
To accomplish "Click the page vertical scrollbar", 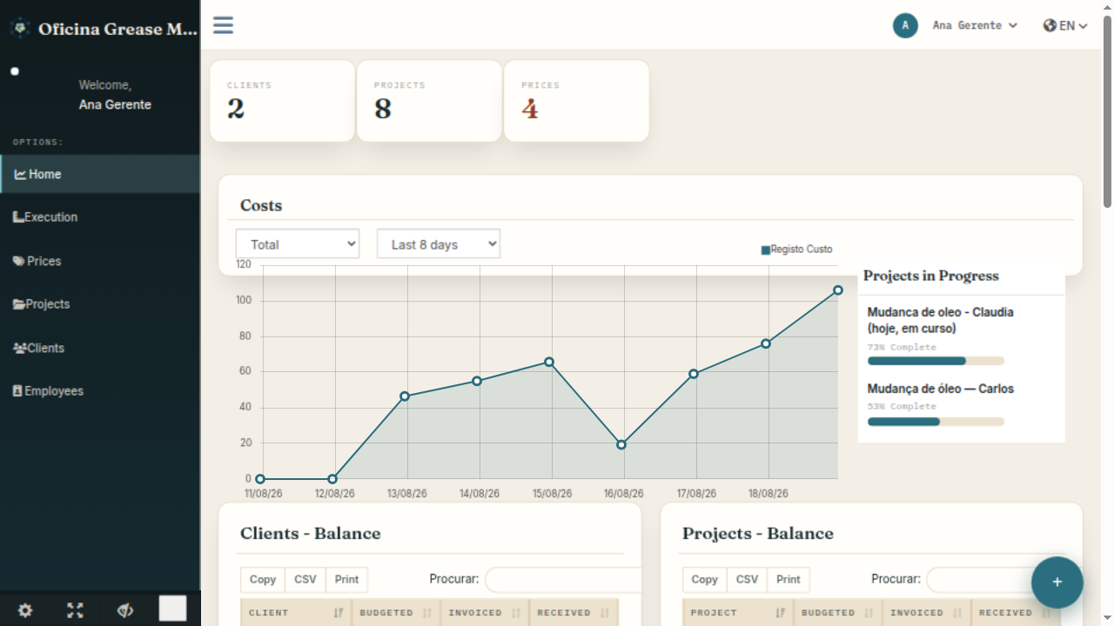I will click(1107, 111).
